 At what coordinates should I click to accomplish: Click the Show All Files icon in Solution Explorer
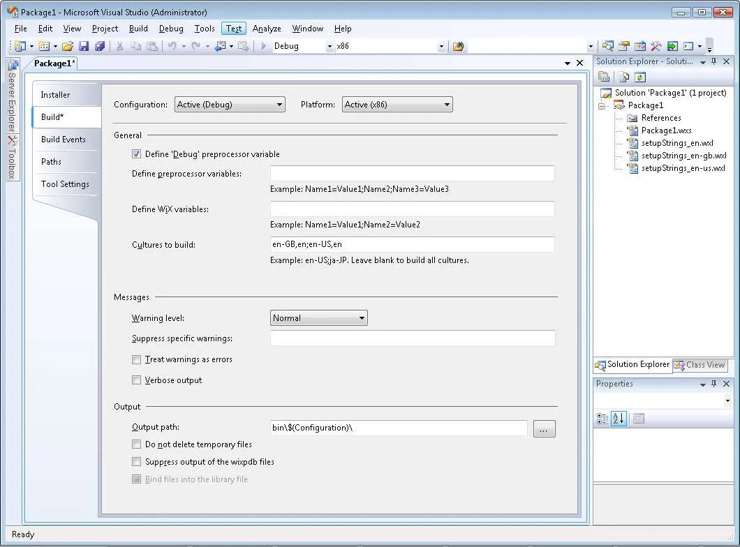626,77
